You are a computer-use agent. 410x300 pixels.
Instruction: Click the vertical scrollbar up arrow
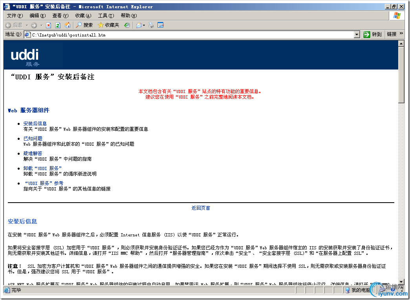pos(401,44)
